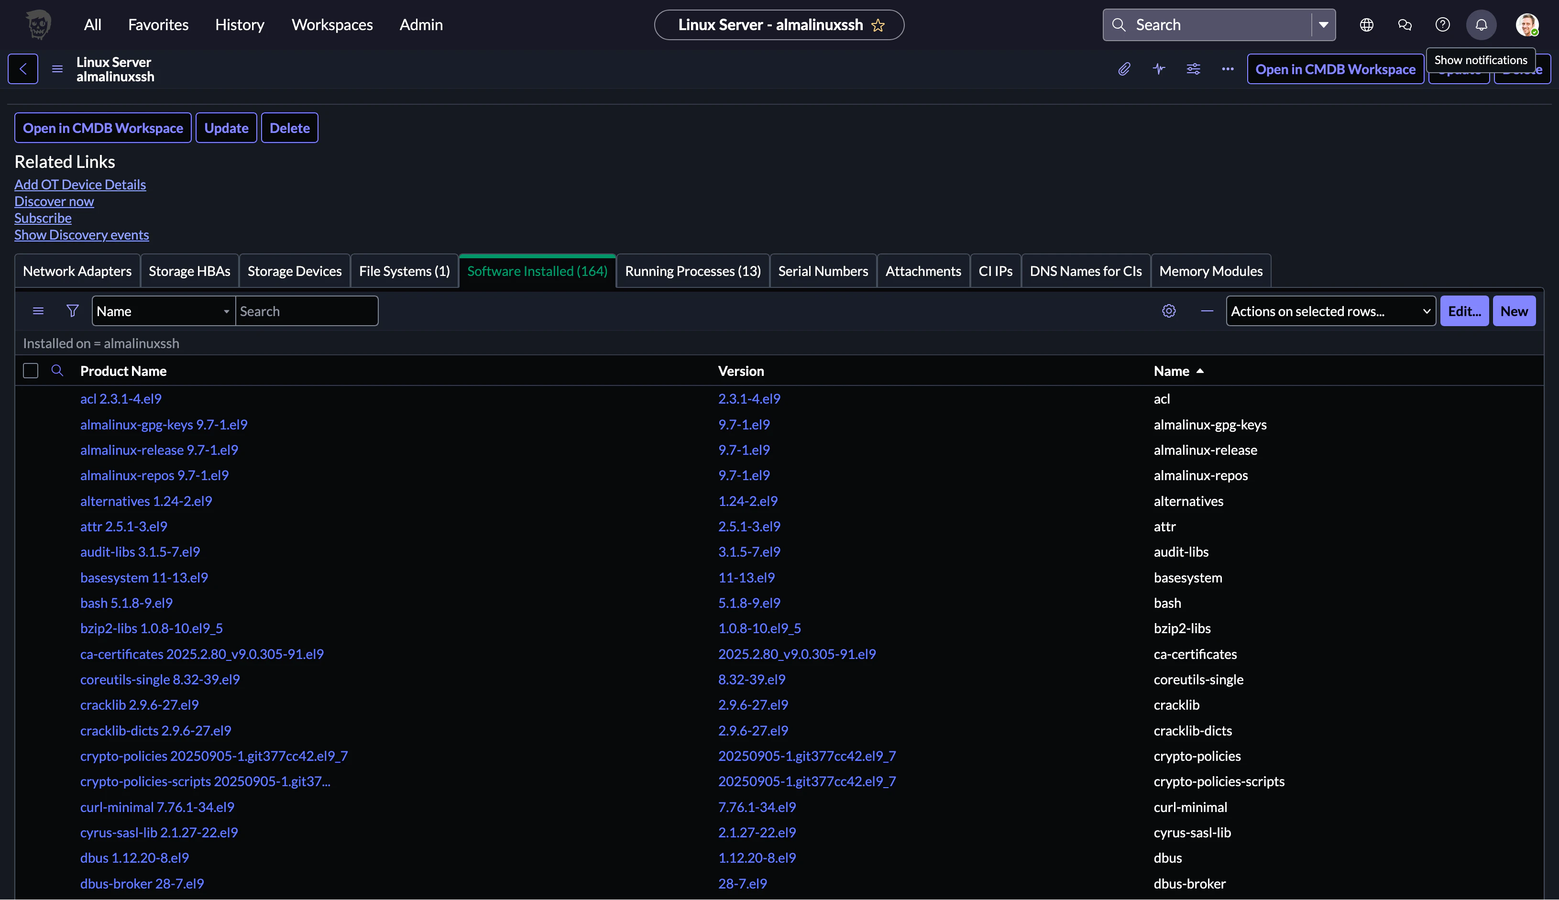Open the form context menu hamburger icon

click(x=57, y=68)
